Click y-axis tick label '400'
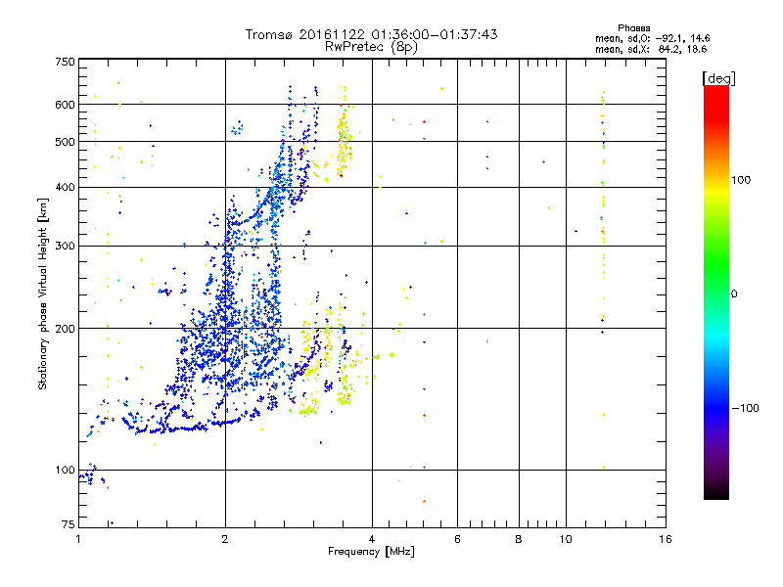 (x=66, y=188)
